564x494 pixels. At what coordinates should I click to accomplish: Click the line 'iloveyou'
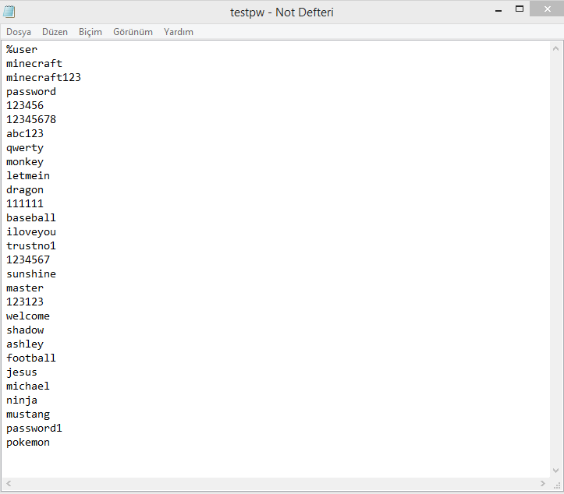(x=31, y=232)
